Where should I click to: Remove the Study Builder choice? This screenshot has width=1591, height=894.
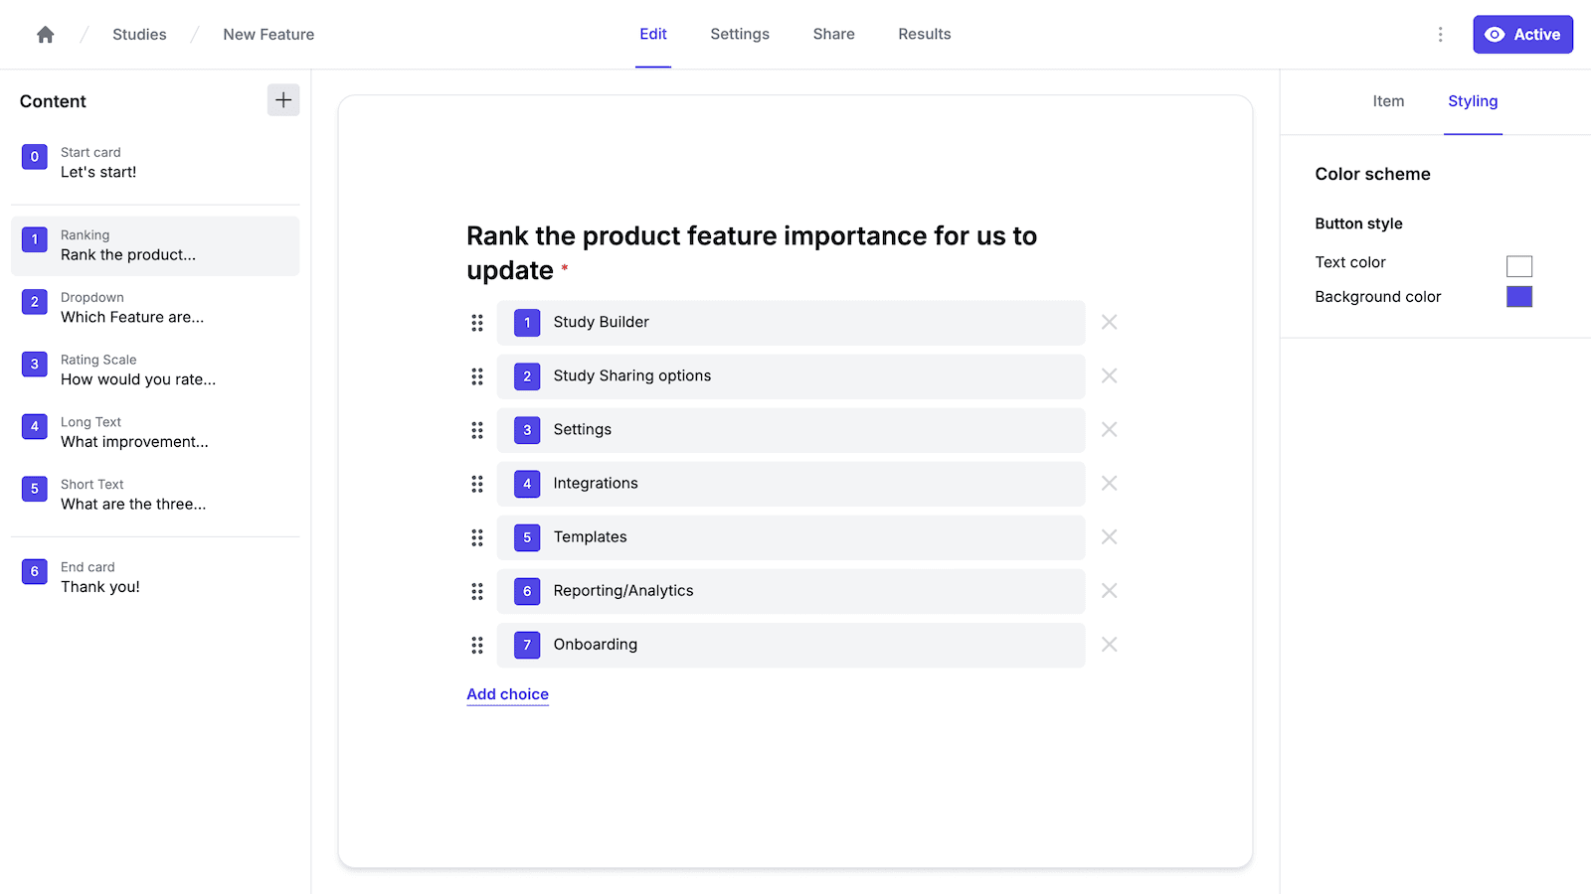[x=1109, y=323]
